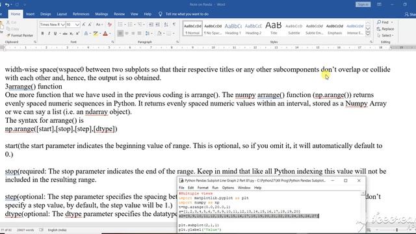416x234 pixels.
Task: Toggle Bold formatting
Action: click(42, 33)
